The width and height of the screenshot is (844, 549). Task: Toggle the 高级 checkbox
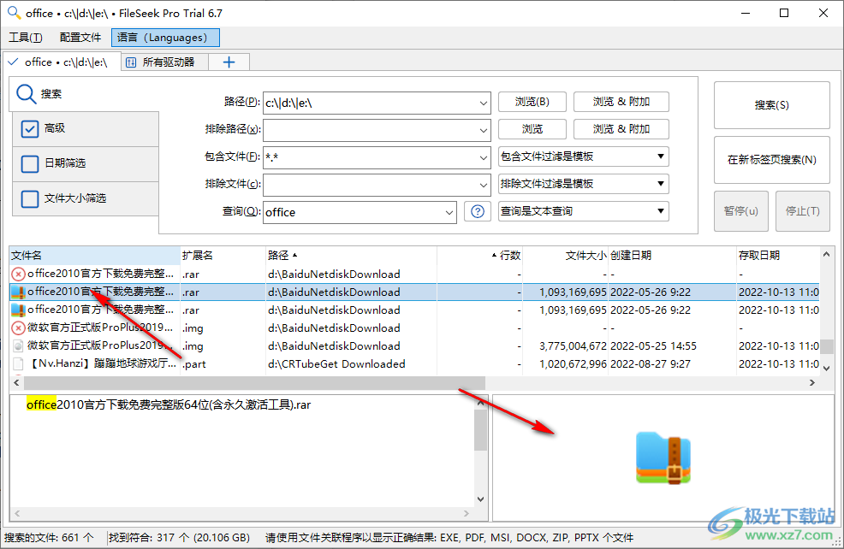coord(30,128)
